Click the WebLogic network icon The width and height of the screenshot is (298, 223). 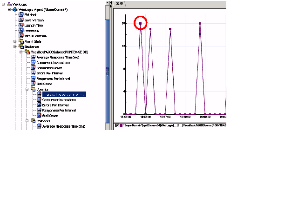[x=9, y=4]
